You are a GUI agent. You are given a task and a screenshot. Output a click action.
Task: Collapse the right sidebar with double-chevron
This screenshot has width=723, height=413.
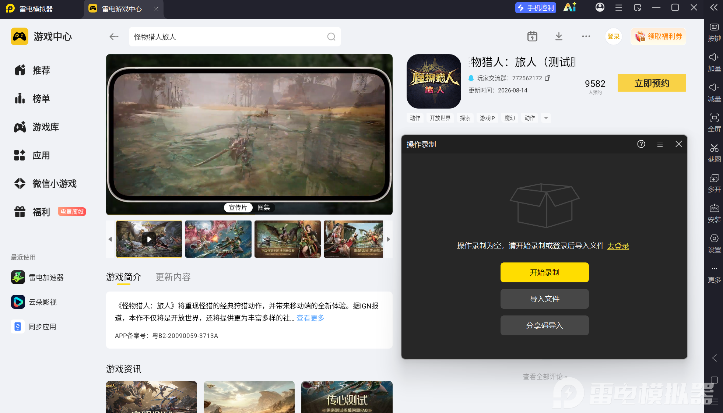pos(714,7)
